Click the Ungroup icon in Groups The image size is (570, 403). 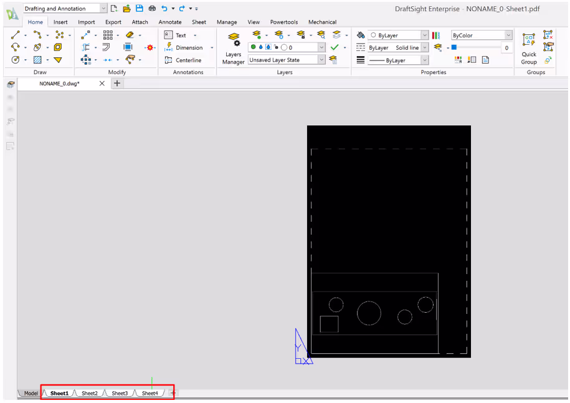coord(548,35)
